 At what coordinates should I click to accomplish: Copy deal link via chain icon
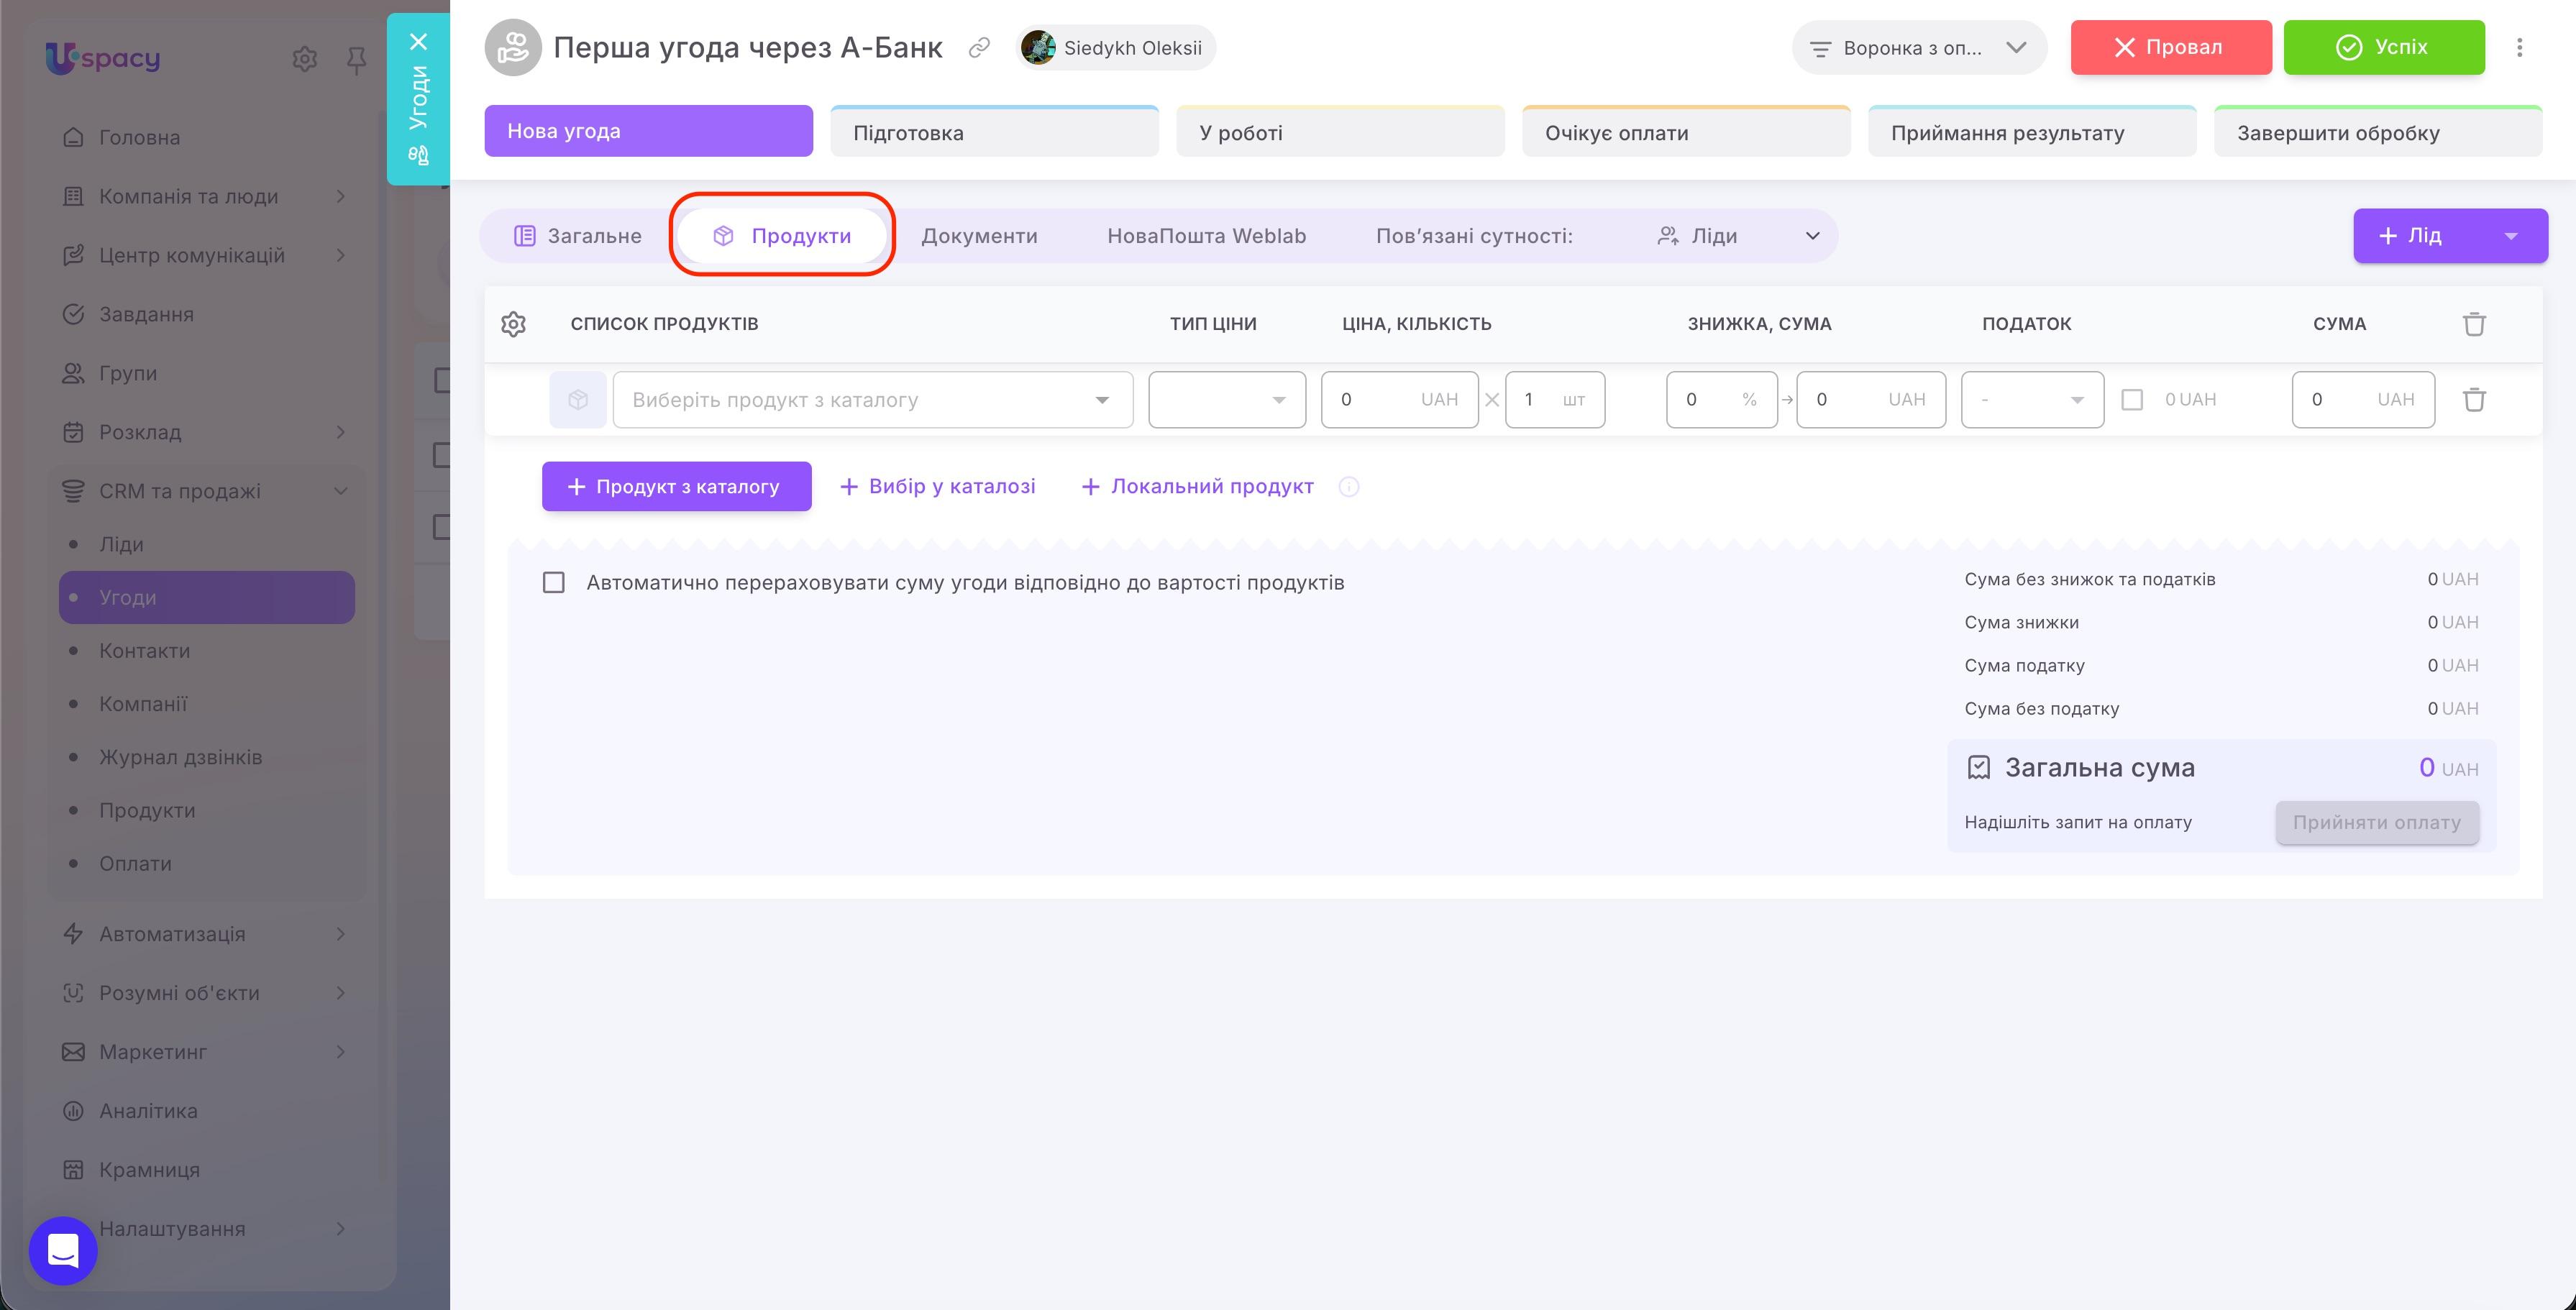click(979, 47)
